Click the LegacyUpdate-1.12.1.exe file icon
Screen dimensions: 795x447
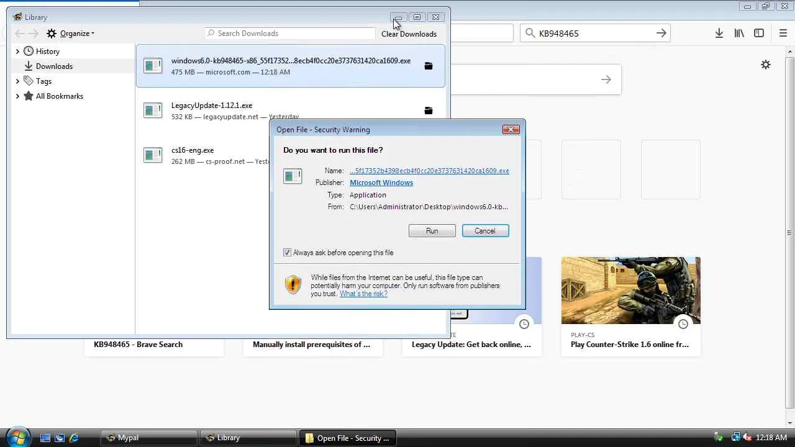click(x=153, y=110)
